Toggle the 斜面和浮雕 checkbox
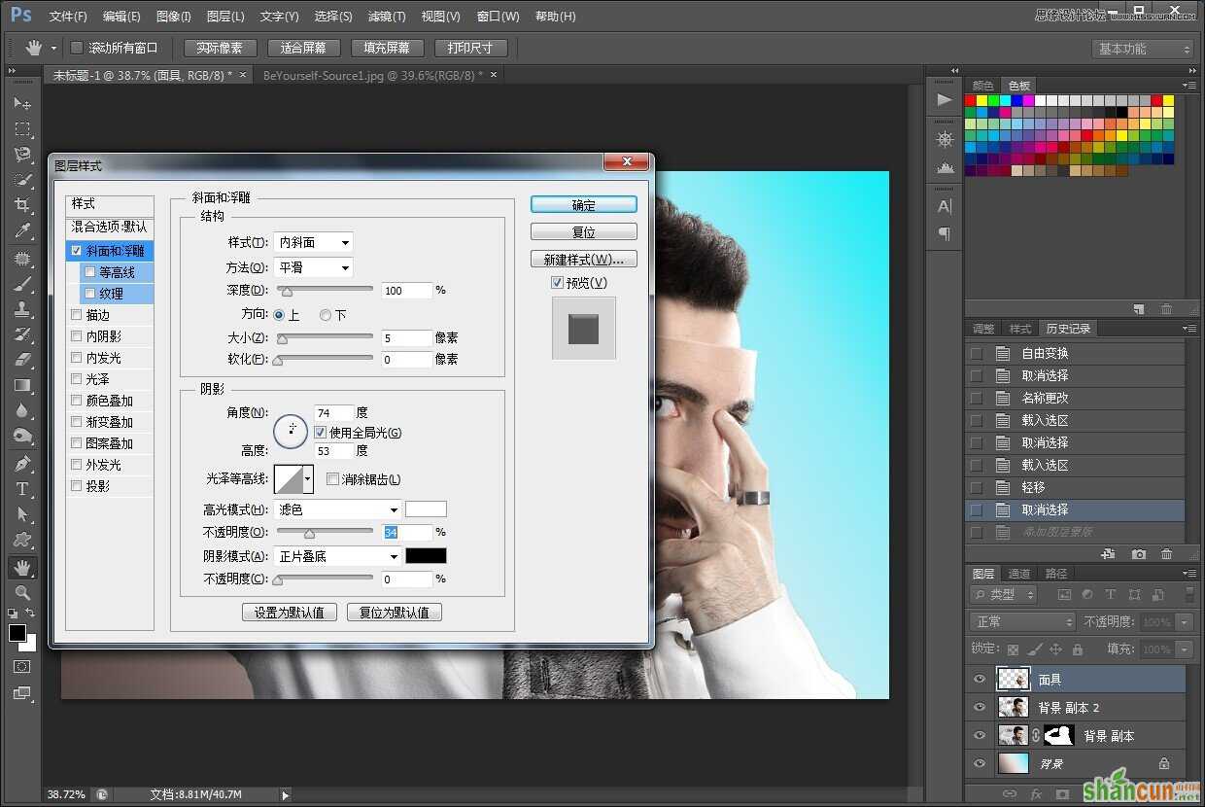 [x=76, y=251]
